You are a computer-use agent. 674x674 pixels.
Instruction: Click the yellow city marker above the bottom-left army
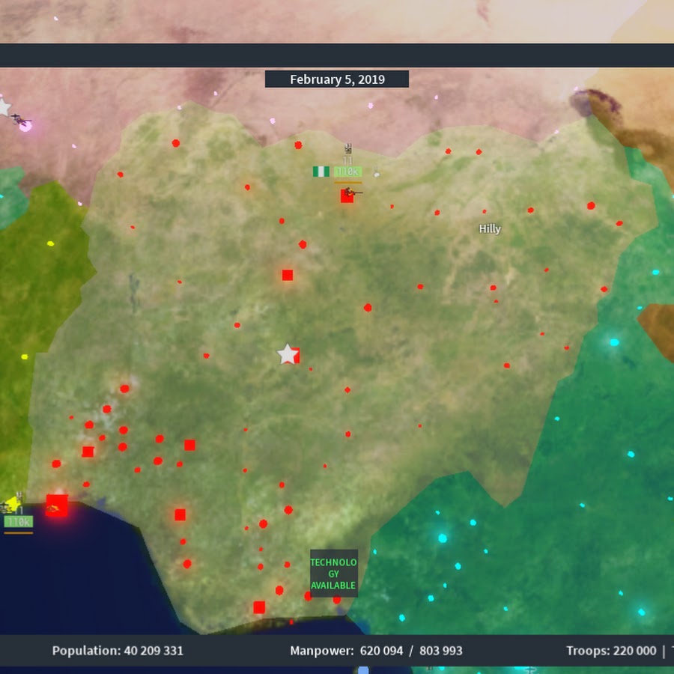click(12, 503)
